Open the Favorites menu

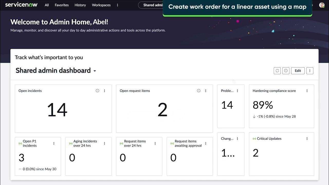[61, 5]
